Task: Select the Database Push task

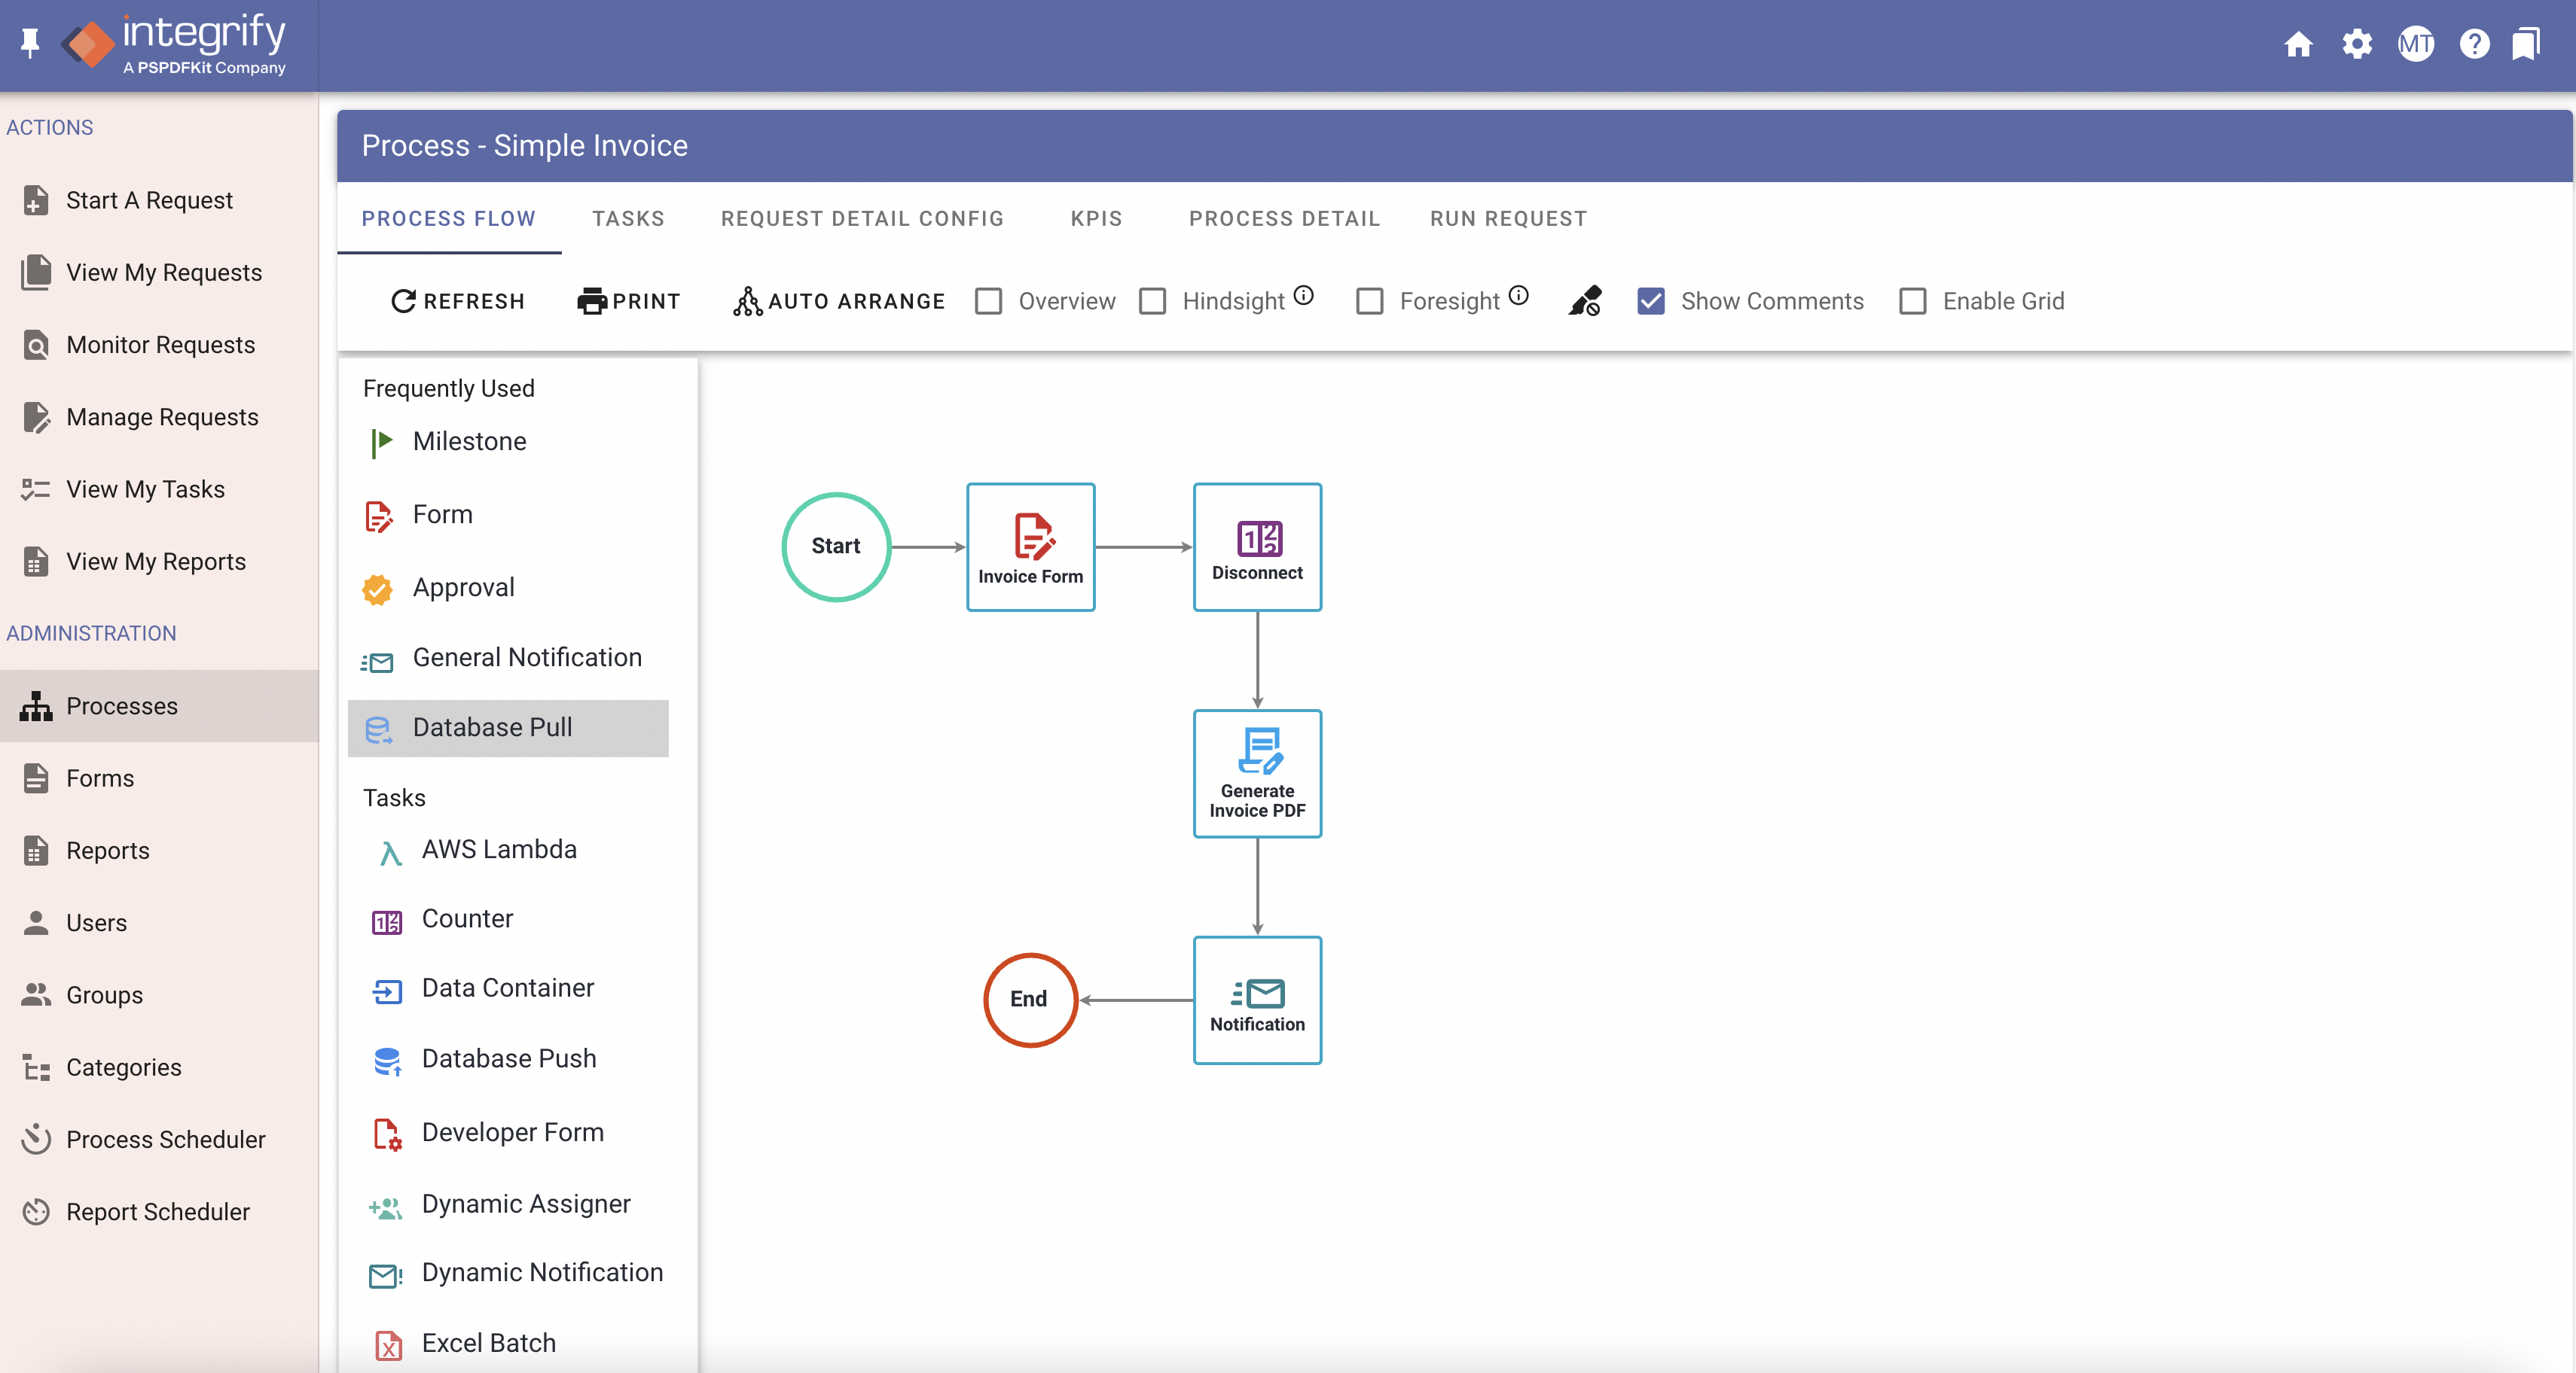Action: 508,1059
